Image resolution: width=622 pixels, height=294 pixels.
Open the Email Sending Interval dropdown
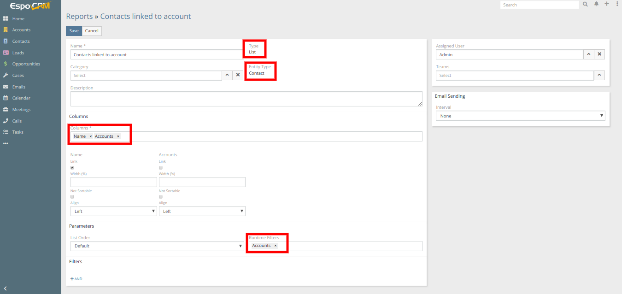(x=521, y=116)
